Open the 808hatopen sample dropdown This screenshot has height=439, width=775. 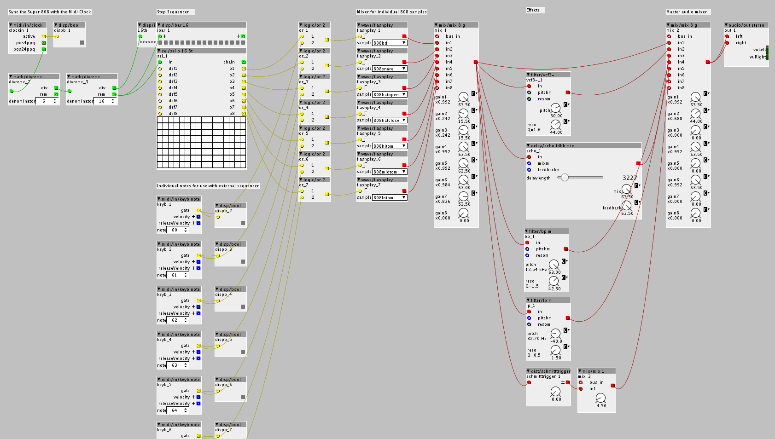tap(390, 94)
